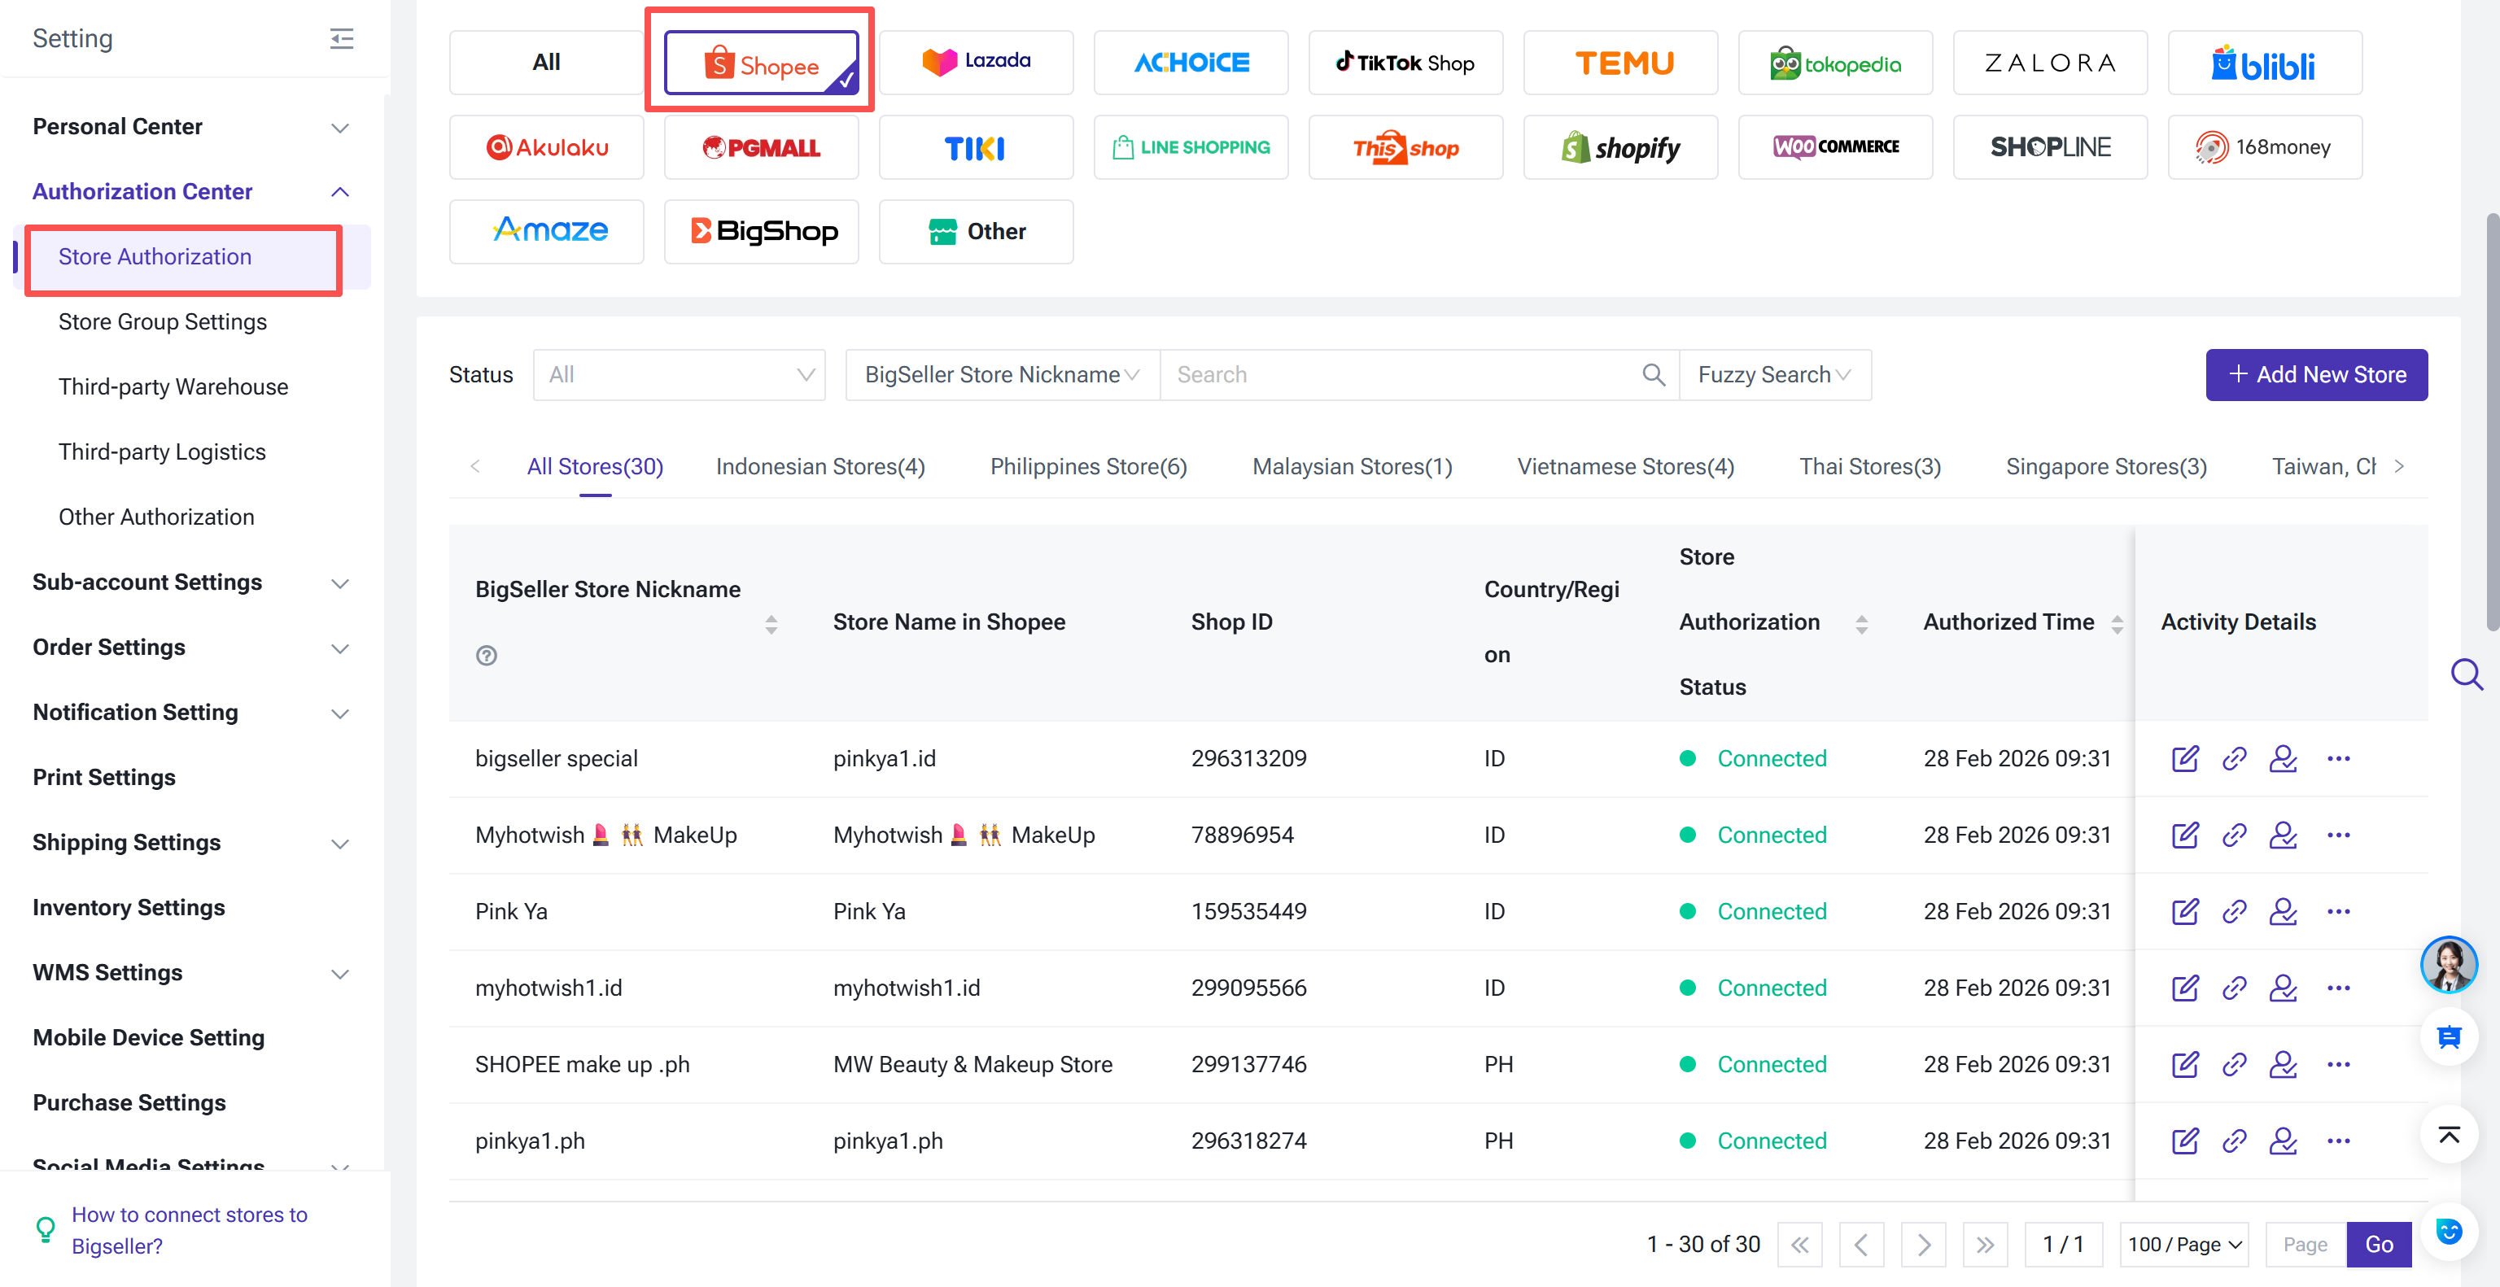Open Store Group Settings menu item

coord(162,321)
